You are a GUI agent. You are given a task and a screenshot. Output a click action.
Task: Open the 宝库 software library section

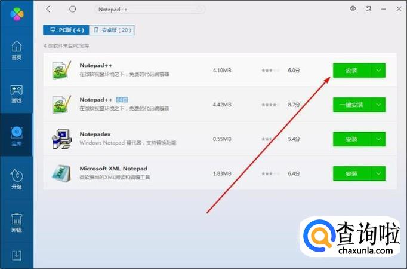pyautogui.click(x=17, y=136)
